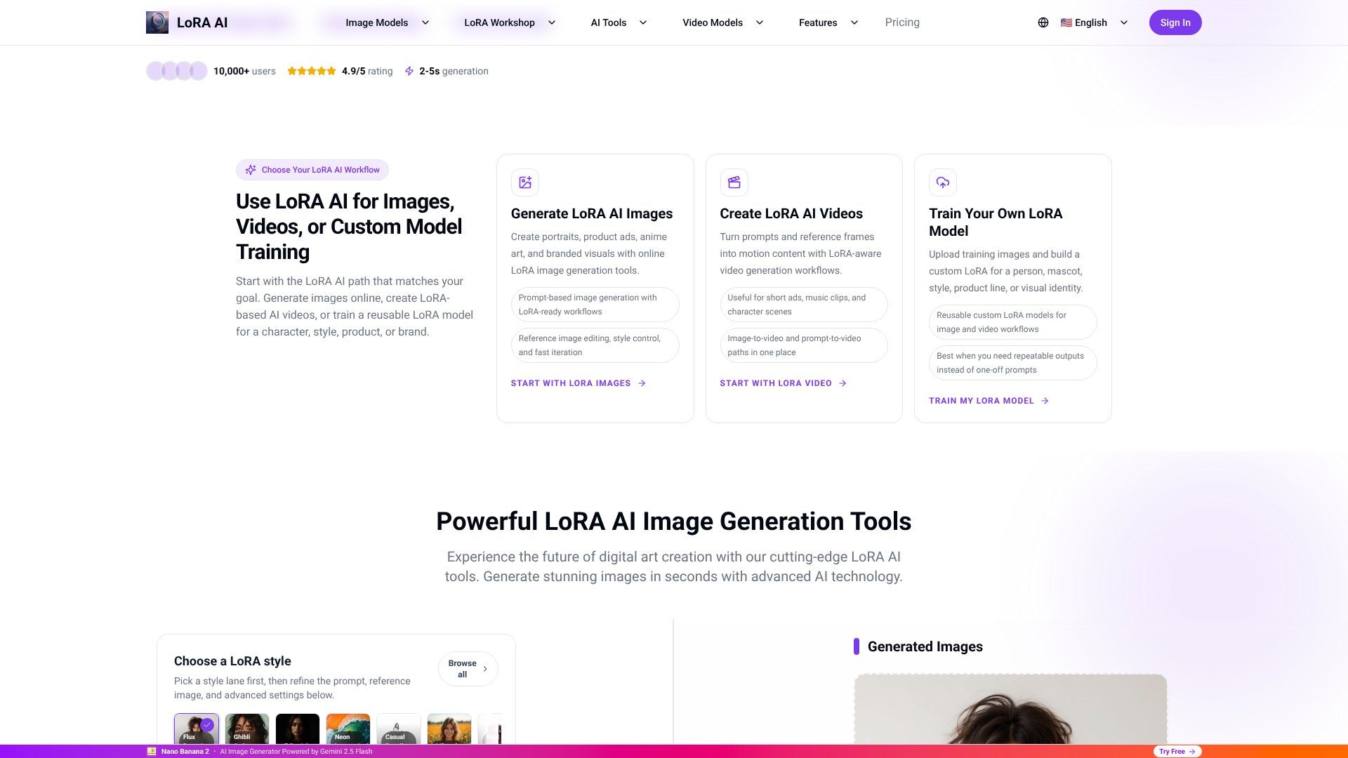Click 'Prompt-based image generation' feature pill
The image size is (1348, 758).
click(595, 305)
